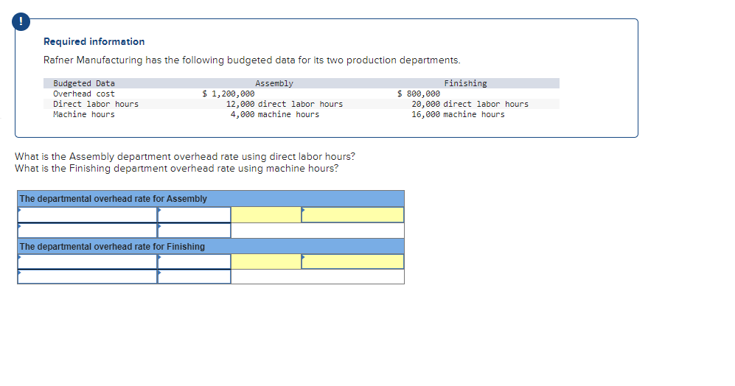Click narrow yellow cell in Assembly first row
735x386 pixels.
click(x=266, y=214)
